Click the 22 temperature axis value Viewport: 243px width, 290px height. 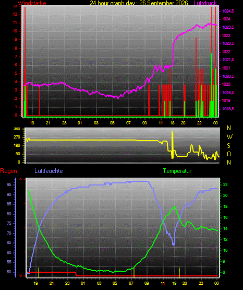(x=225, y=185)
